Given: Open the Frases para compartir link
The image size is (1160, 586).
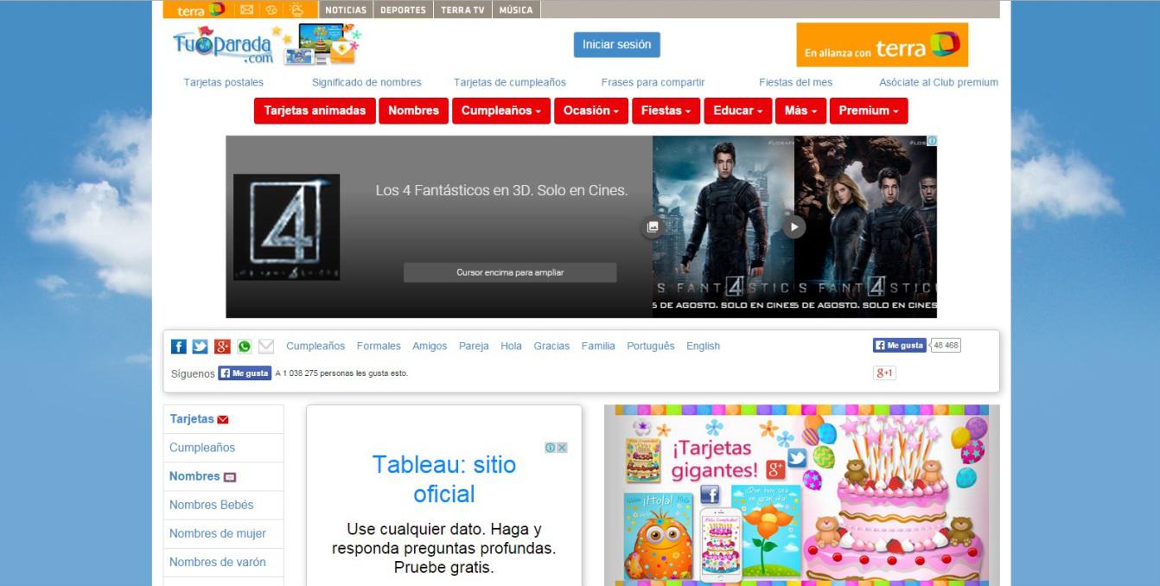Looking at the screenshot, I should 653,83.
